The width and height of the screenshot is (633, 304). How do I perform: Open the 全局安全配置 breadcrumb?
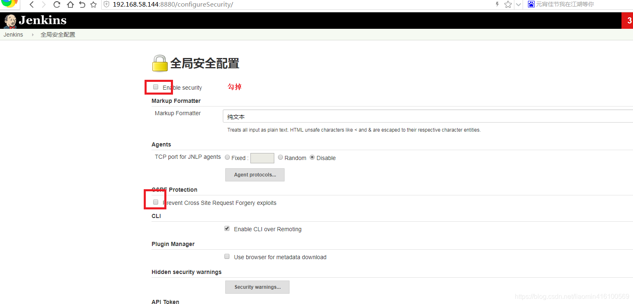[x=58, y=35]
